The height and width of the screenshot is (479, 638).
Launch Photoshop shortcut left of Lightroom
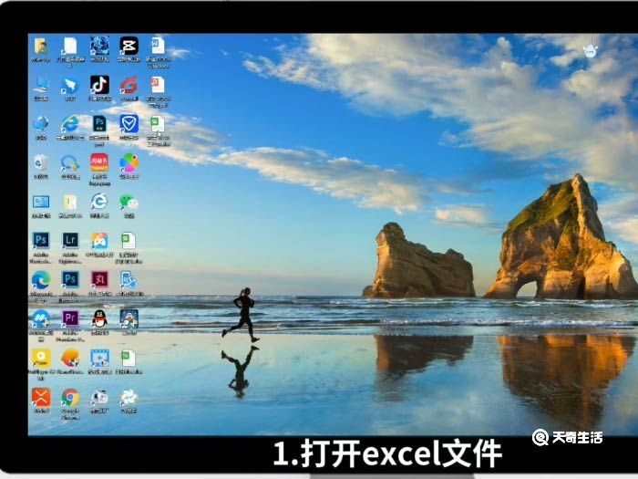tap(41, 240)
